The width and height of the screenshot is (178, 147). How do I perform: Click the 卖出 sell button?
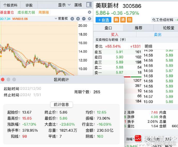click(x=158, y=34)
